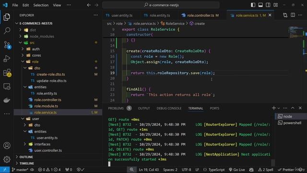The width and height of the screenshot is (307, 173).
Task: Open the Manage gear icon
Action: click(x=7, y=159)
